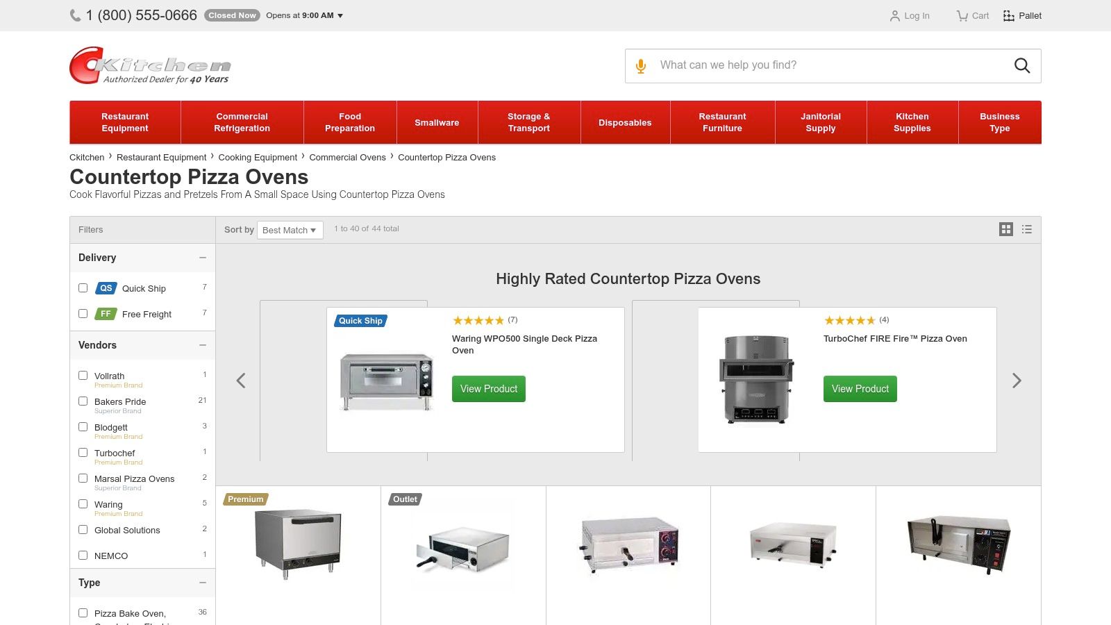The height and width of the screenshot is (625, 1111).
Task: Click the Premium tag on product
Action: [246, 499]
